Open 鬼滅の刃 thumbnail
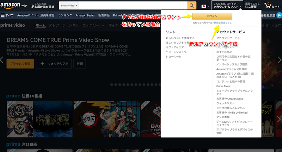The width and height of the screenshot is (282, 152). (x=107, y=119)
